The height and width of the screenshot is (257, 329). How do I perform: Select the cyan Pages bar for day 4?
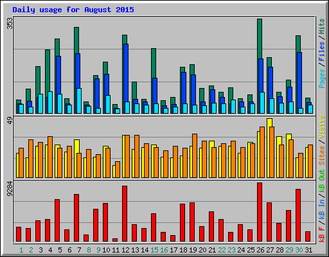click(x=50, y=102)
